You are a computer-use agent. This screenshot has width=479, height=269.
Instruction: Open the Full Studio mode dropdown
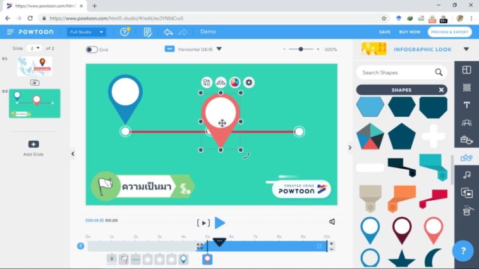(87, 32)
